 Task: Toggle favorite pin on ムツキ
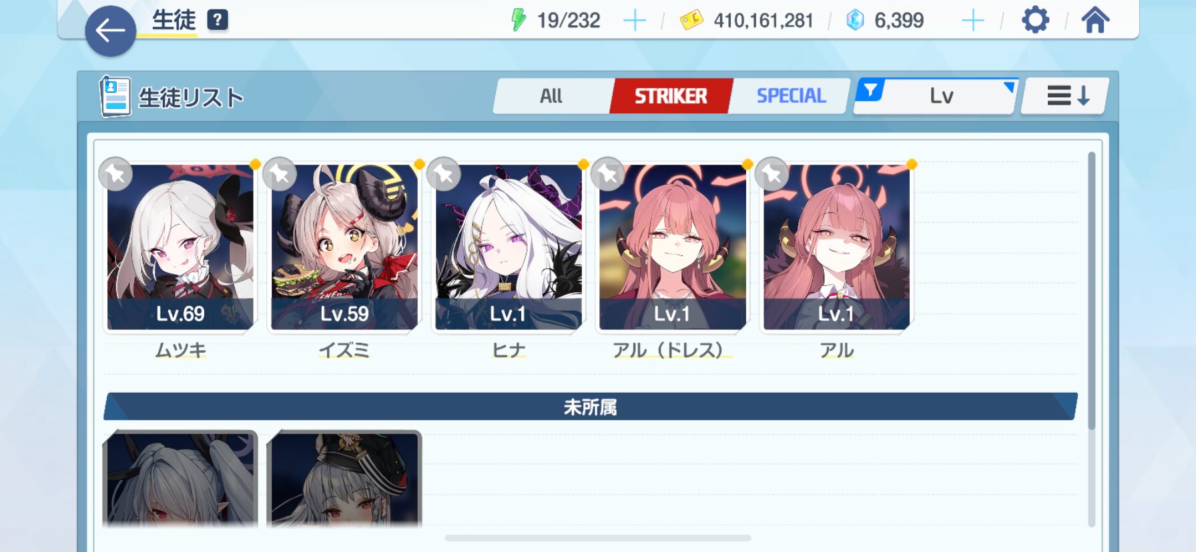[x=115, y=174]
